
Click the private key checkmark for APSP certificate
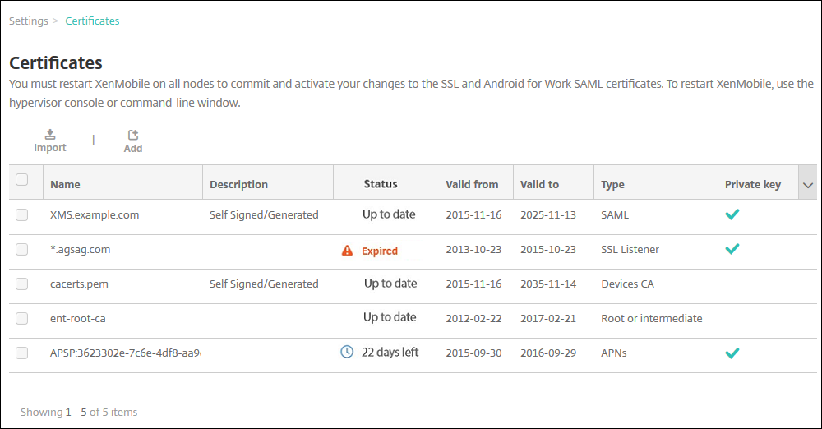pyautogui.click(x=732, y=353)
